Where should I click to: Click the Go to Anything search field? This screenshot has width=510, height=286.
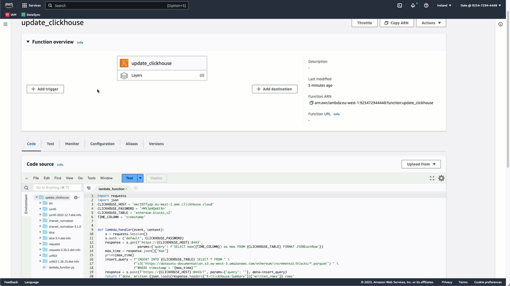57,187
